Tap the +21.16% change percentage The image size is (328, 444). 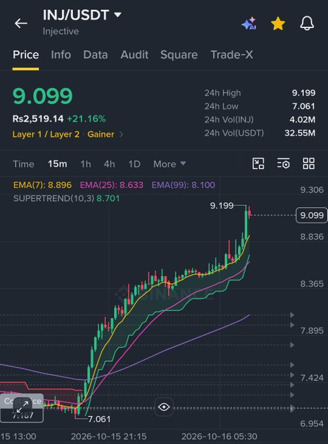pyautogui.click(x=86, y=119)
